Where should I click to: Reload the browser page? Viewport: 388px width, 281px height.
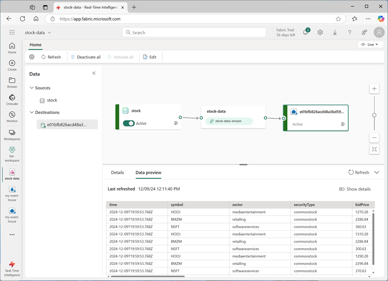[22, 19]
